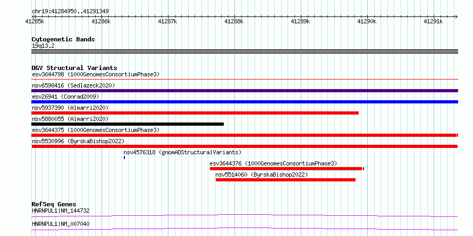The width and height of the screenshot is (473, 236).
Task: Select the Cytogenetic Bands track title
Action: pyautogui.click(x=63, y=39)
